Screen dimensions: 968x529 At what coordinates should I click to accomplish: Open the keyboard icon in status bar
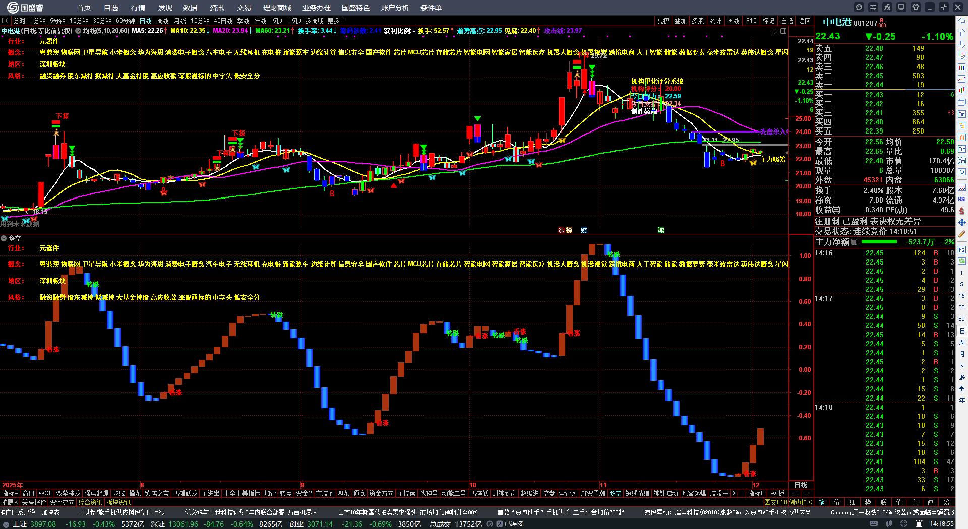pos(874,524)
